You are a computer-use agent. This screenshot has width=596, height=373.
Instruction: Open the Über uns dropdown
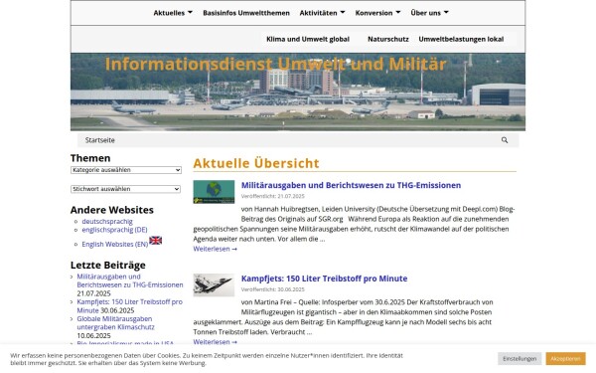429,13
